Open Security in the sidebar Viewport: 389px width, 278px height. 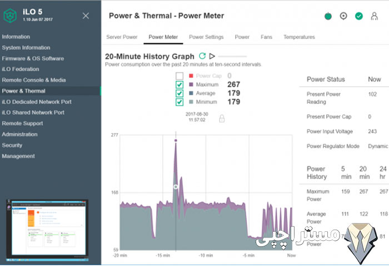12,145
